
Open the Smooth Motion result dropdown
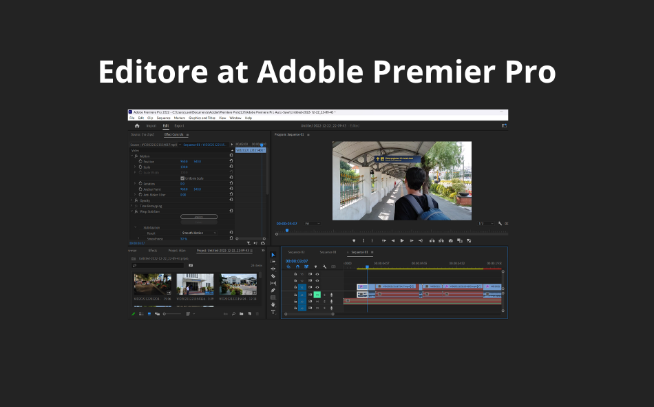(199, 233)
